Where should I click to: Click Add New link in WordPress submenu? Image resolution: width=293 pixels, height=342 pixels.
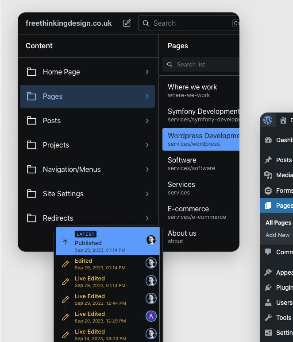278,235
